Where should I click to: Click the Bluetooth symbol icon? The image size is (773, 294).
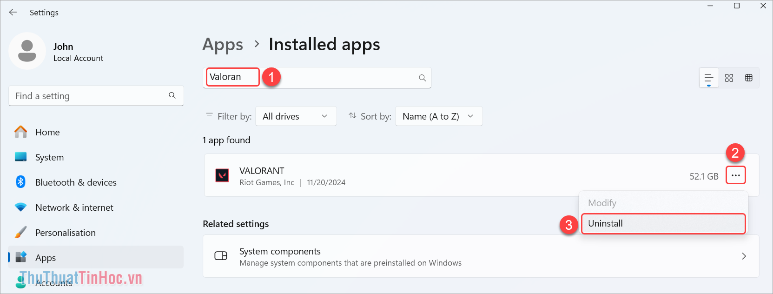20,182
